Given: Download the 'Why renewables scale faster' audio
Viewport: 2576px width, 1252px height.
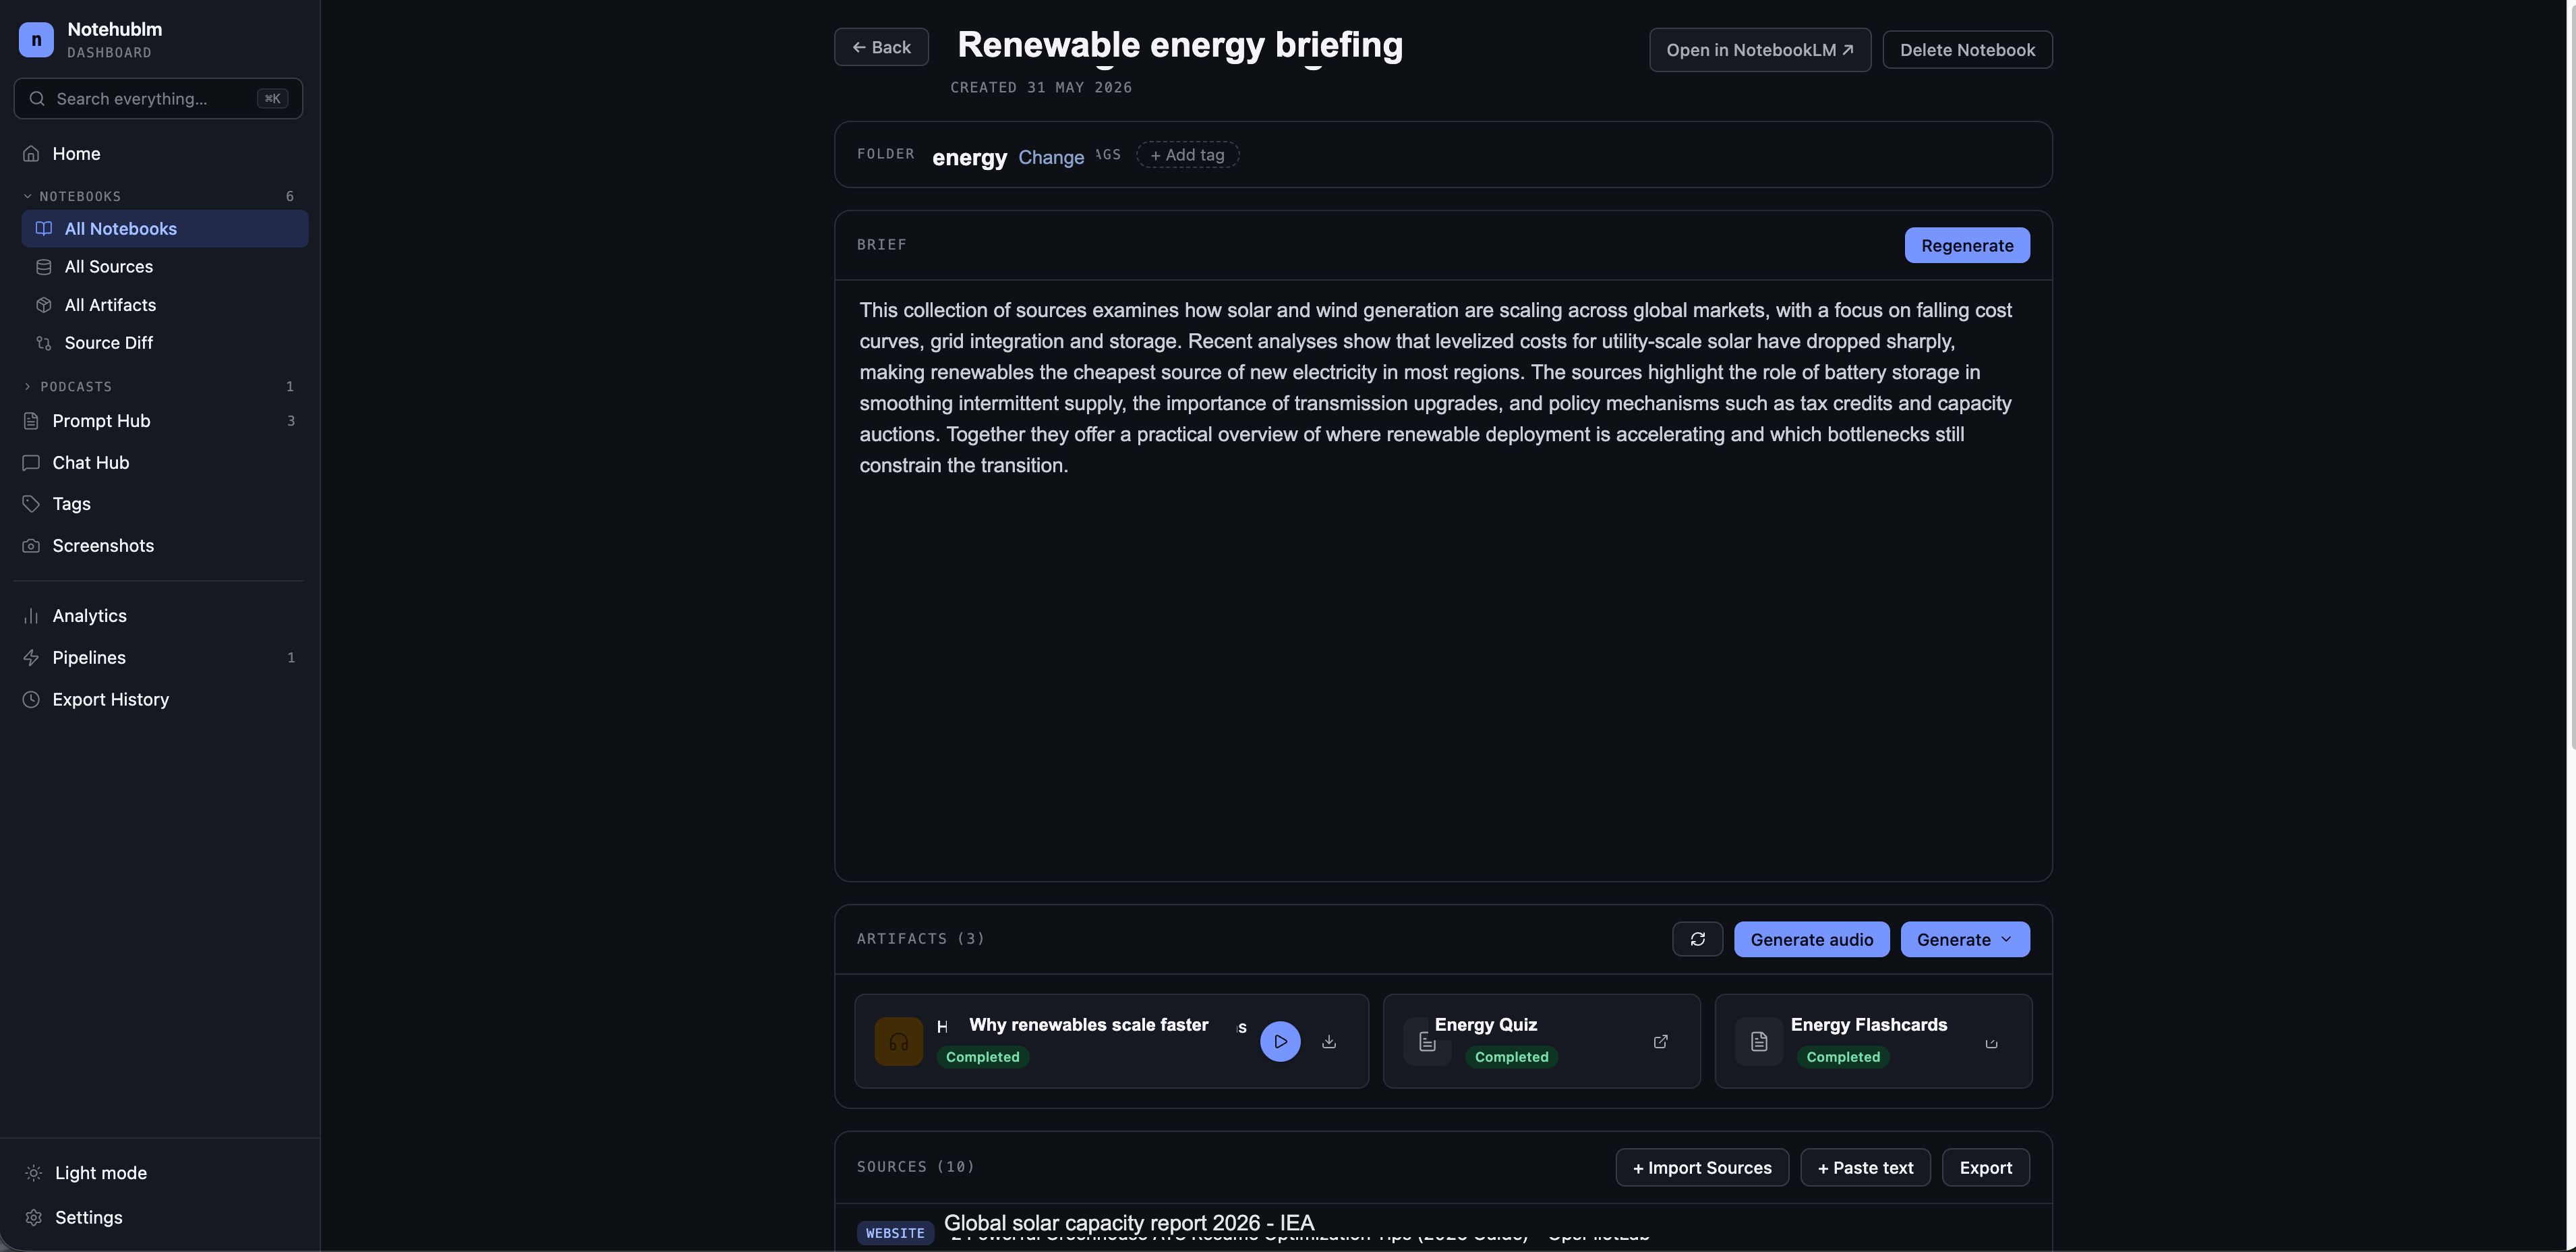Looking at the screenshot, I should 1329,1041.
